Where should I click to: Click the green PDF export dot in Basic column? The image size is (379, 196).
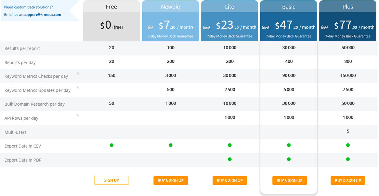[x=289, y=159]
